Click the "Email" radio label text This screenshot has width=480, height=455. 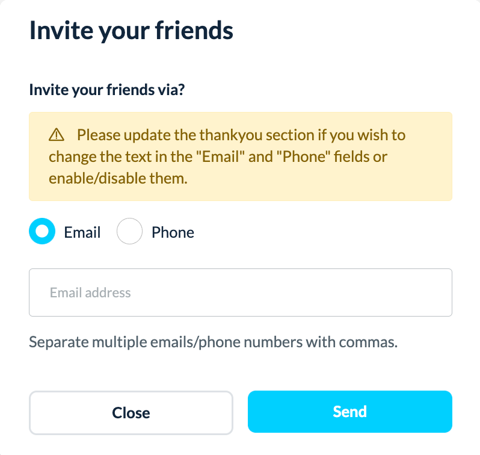[82, 232]
